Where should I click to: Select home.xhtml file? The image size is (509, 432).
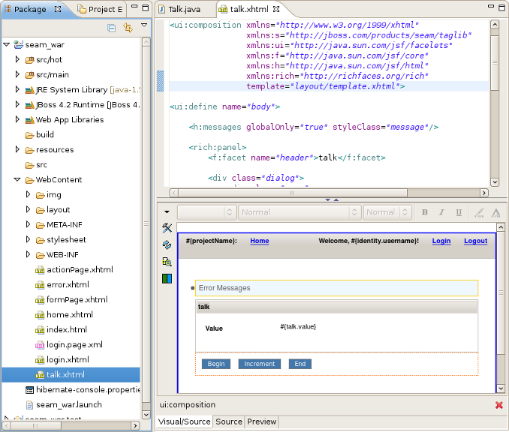coord(64,314)
